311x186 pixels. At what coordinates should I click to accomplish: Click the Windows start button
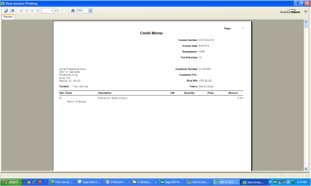tap(12, 182)
